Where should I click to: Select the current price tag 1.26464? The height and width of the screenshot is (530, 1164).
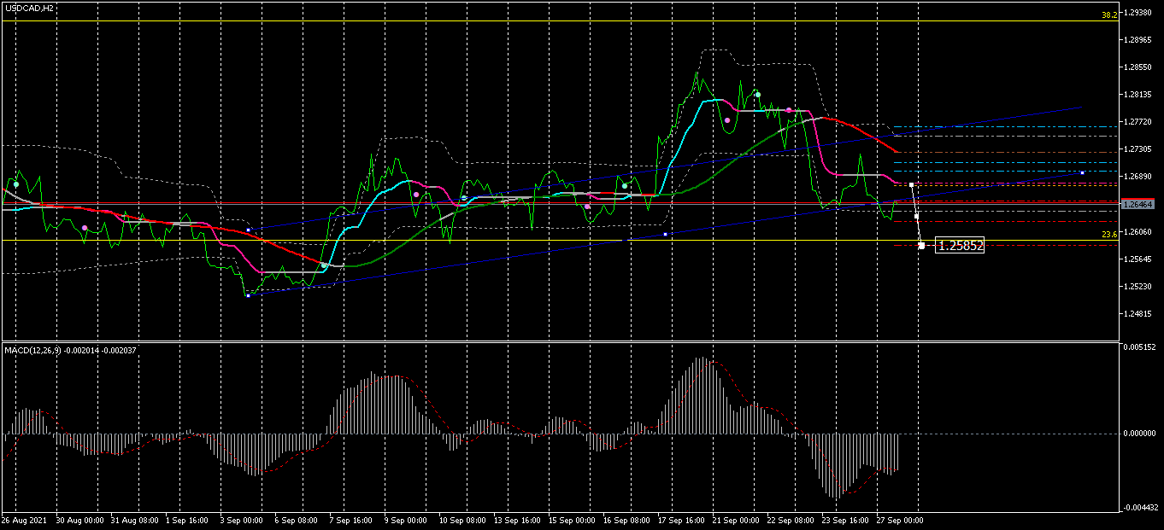[1139, 204]
